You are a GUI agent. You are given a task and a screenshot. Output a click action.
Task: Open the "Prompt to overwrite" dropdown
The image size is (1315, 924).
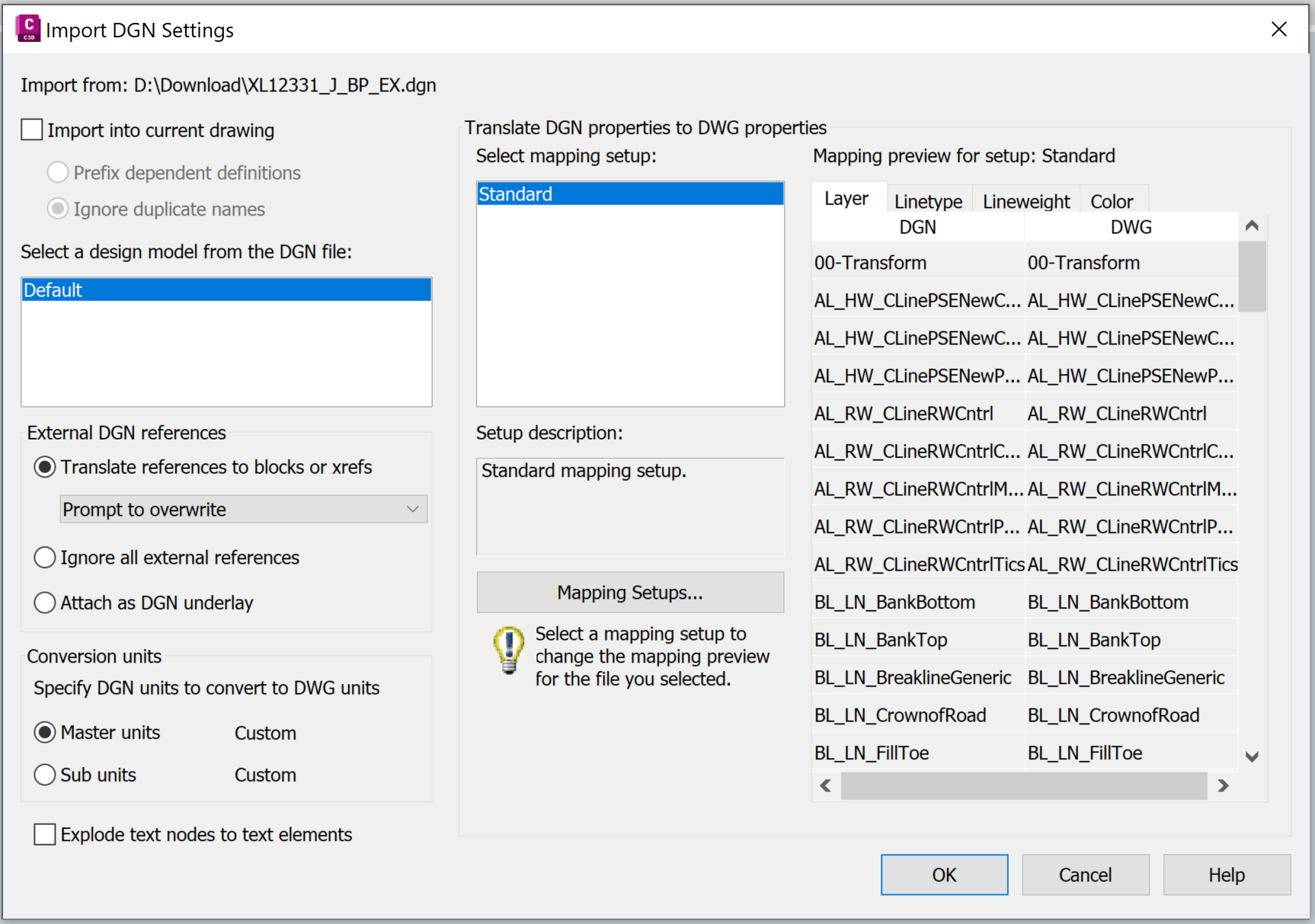(x=411, y=509)
